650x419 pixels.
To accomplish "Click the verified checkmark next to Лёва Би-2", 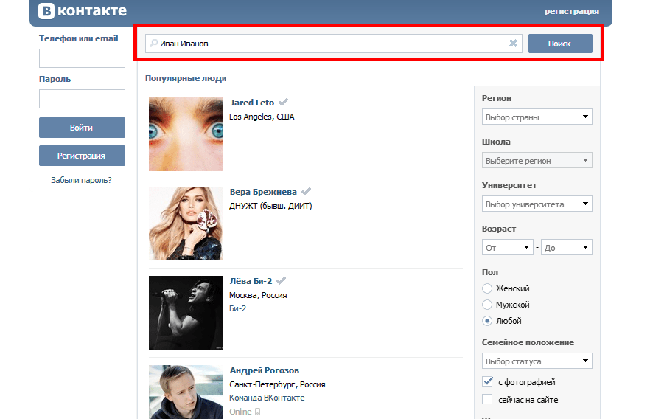I will coord(281,281).
